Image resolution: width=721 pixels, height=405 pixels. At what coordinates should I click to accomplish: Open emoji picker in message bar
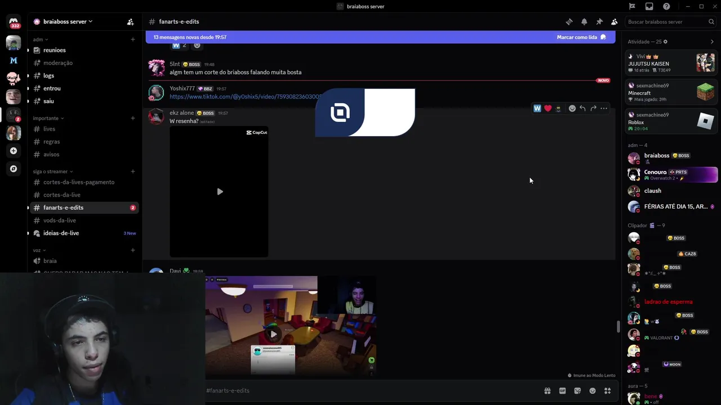(593, 391)
